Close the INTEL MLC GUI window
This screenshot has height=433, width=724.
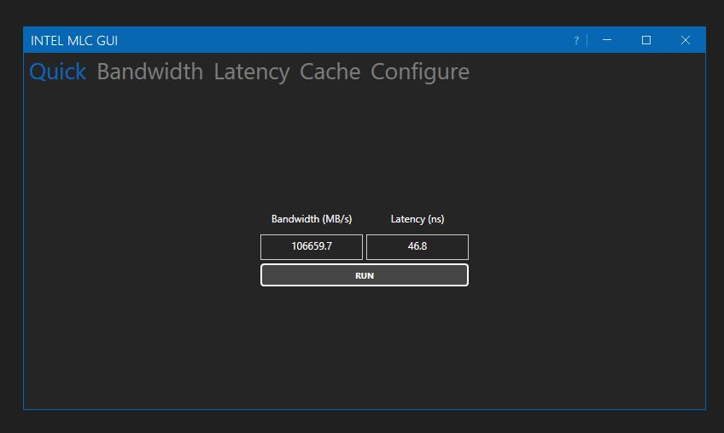point(686,40)
